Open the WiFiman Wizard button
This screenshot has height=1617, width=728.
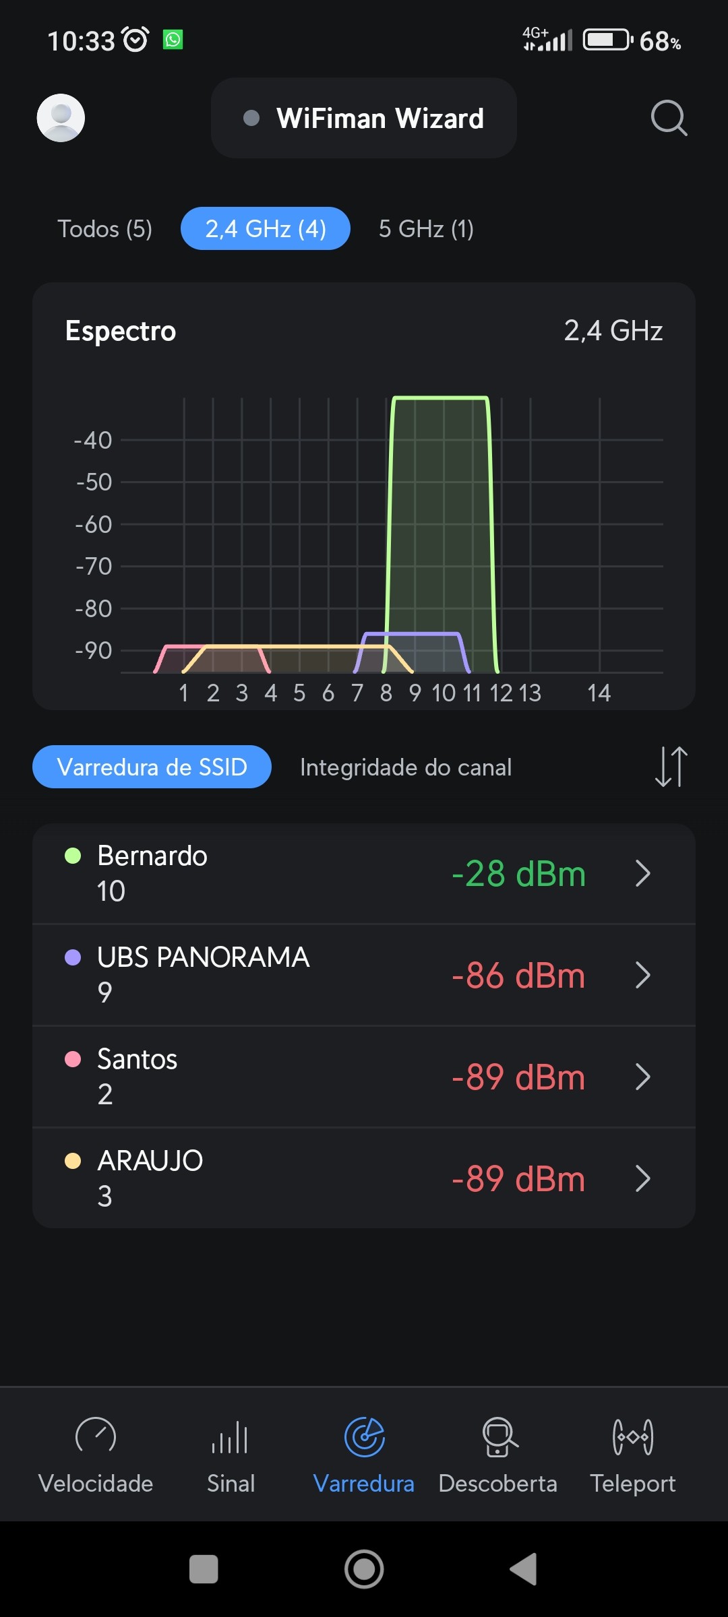364,119
